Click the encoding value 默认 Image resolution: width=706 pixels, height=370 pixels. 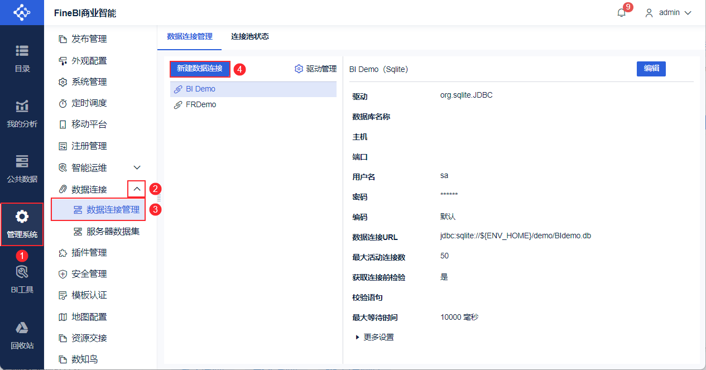(448, 217)
